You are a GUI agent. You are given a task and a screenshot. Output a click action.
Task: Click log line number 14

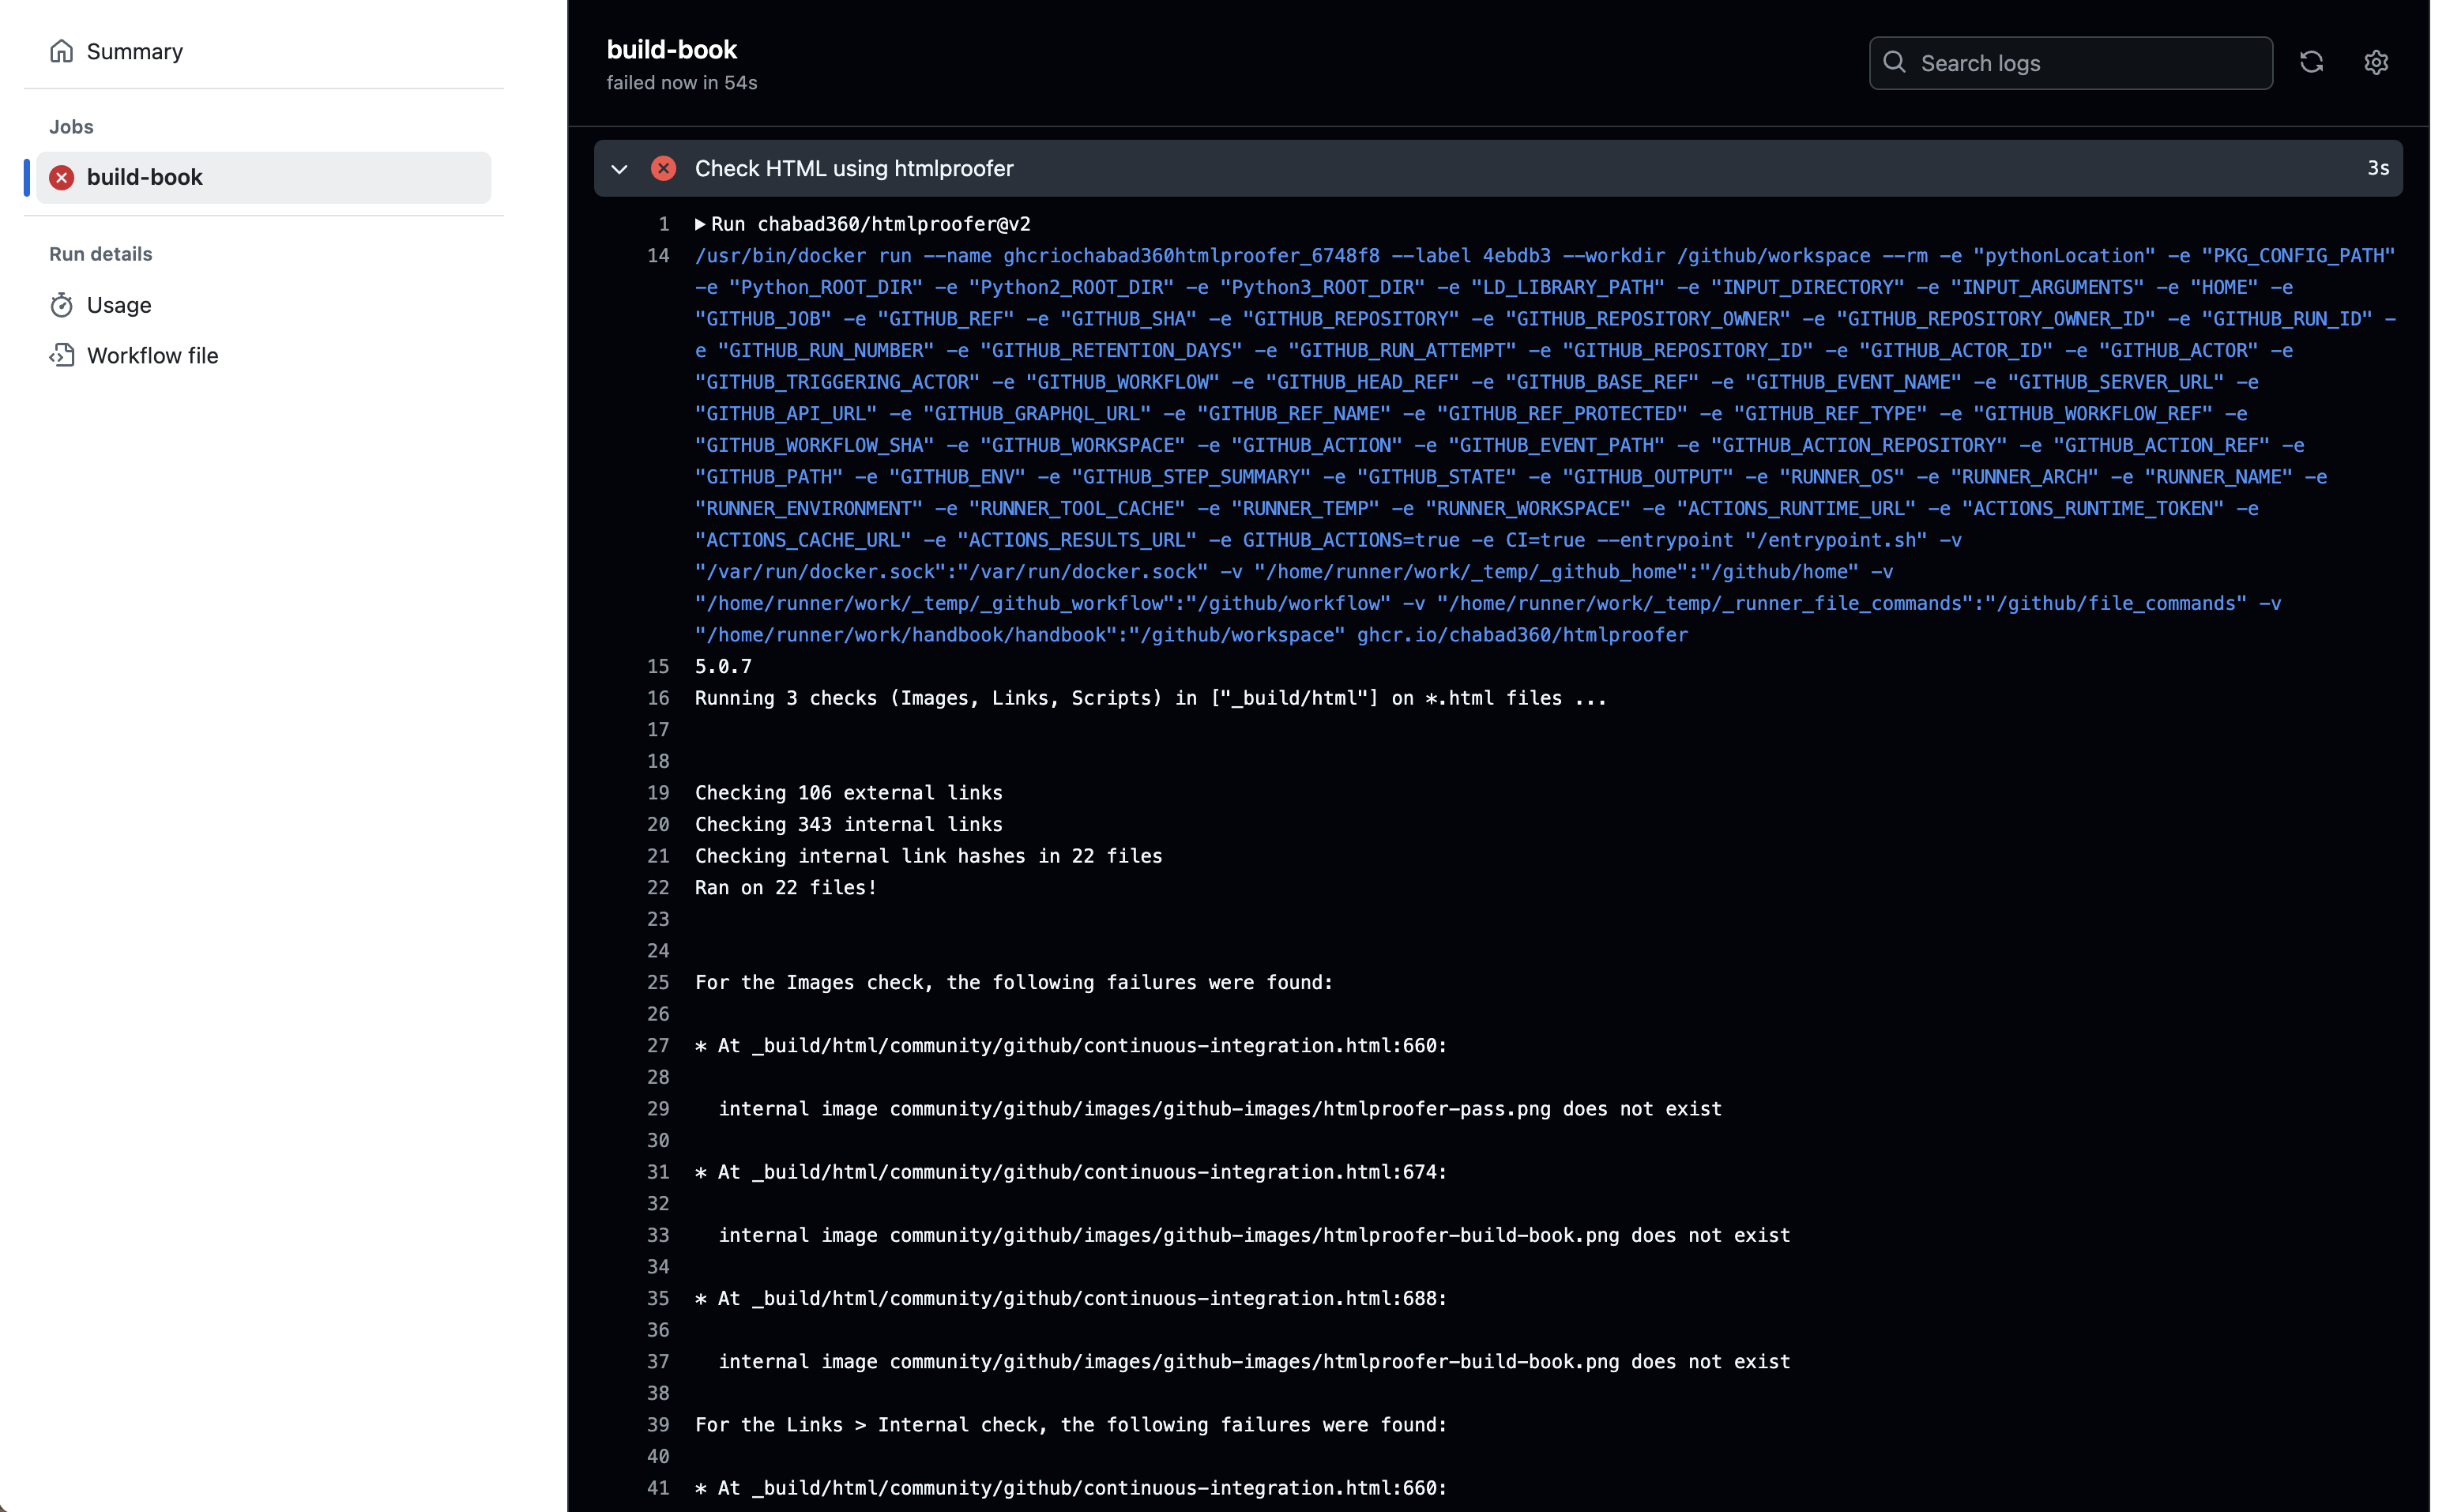[x=658, y=256]
